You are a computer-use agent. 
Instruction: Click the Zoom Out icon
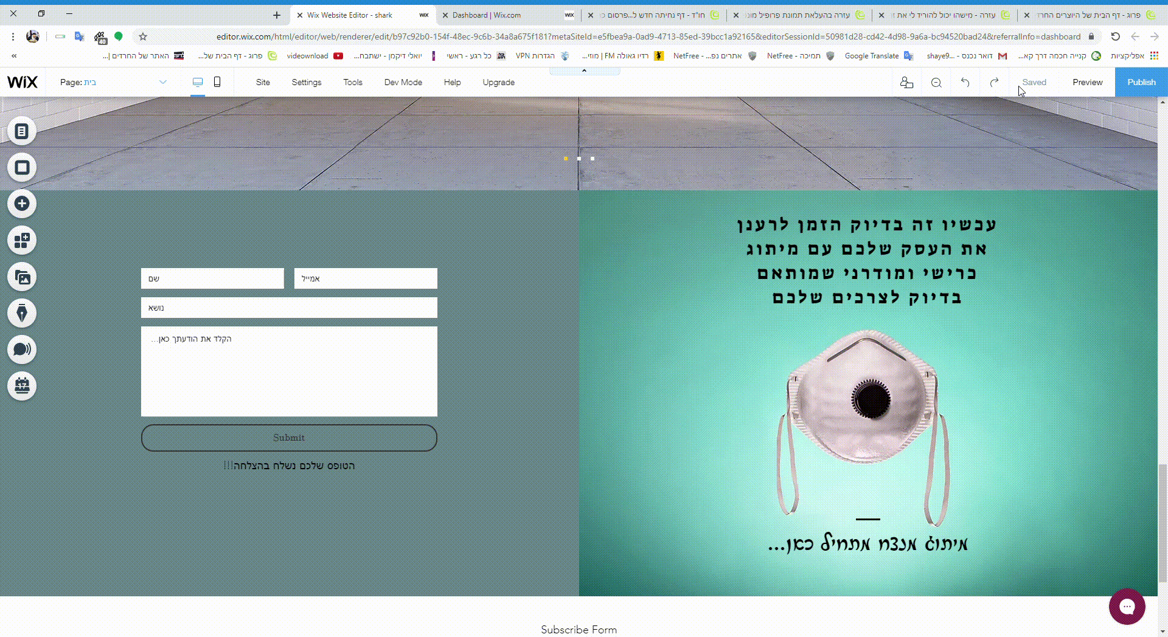tap(936, 82)
